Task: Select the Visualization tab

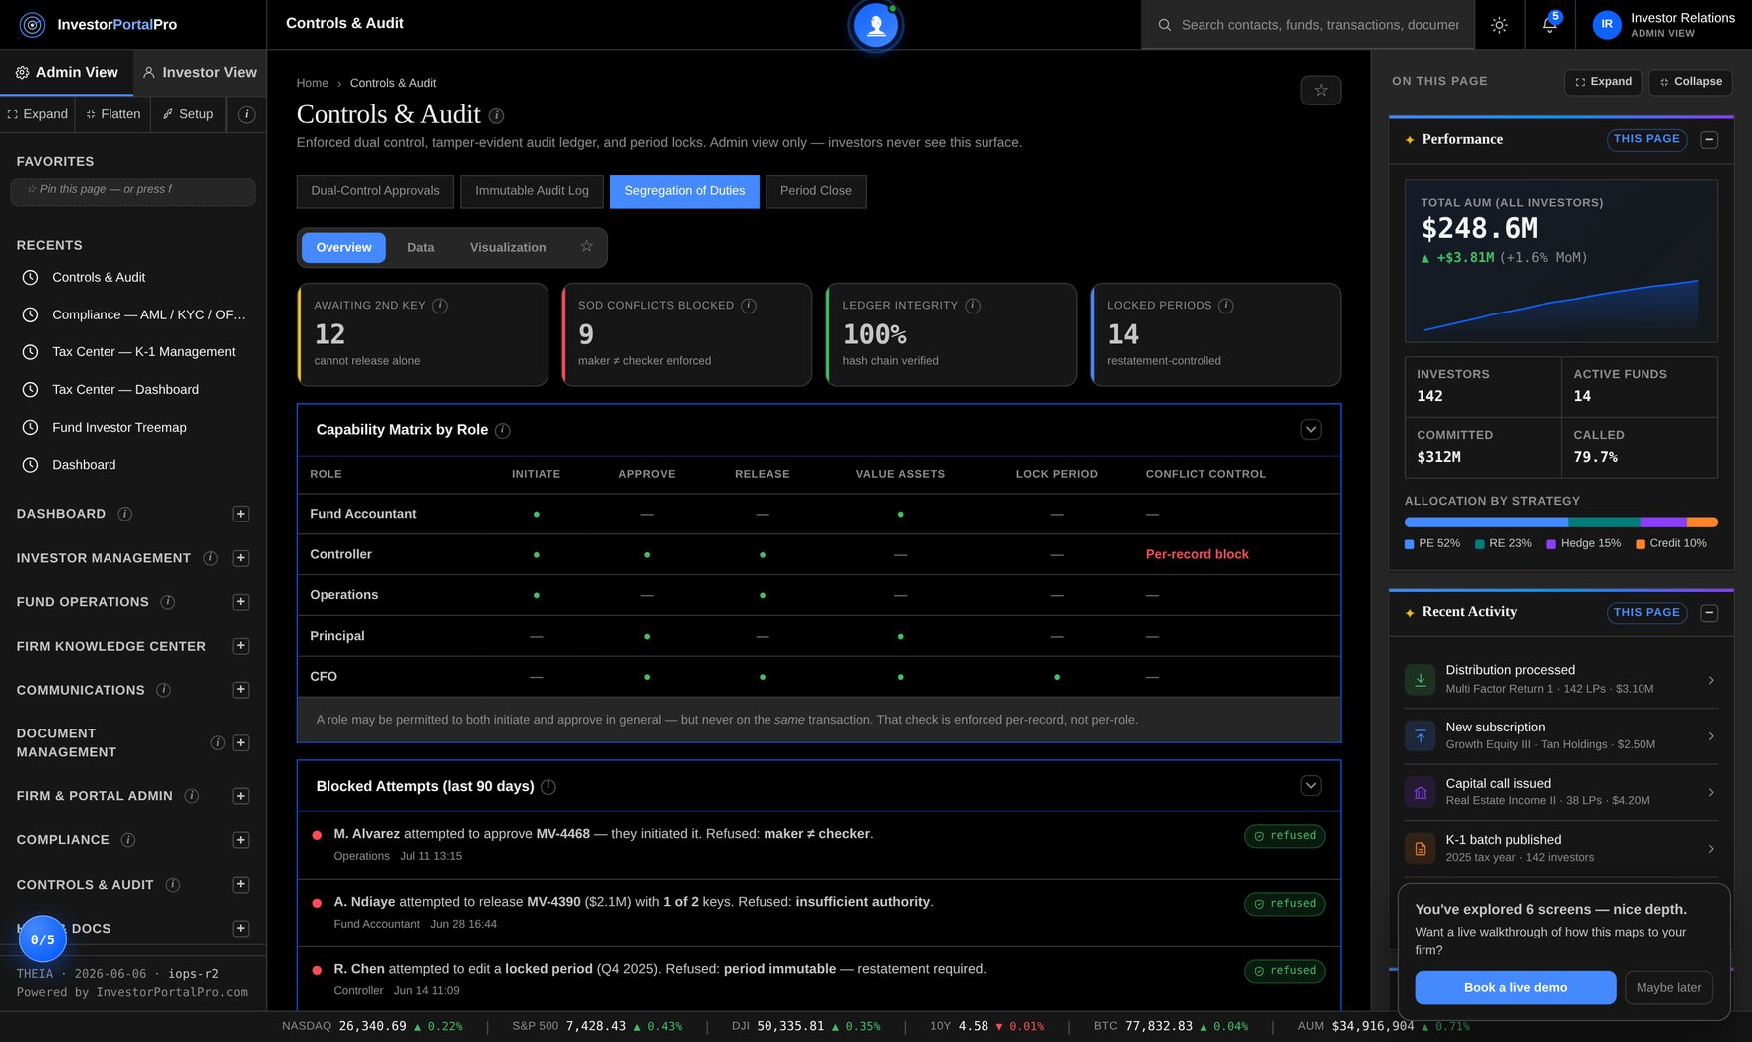Action: [x=508, y=247]
